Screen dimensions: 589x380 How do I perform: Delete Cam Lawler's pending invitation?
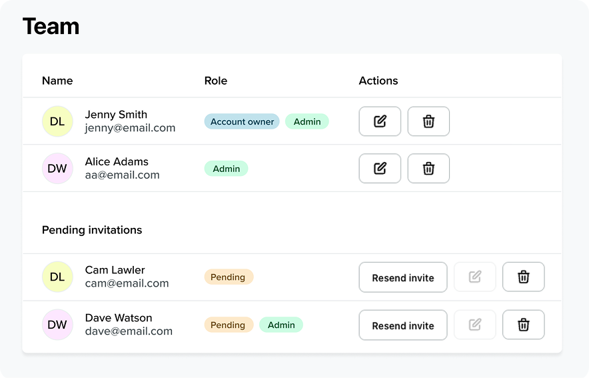coord(523,277)
